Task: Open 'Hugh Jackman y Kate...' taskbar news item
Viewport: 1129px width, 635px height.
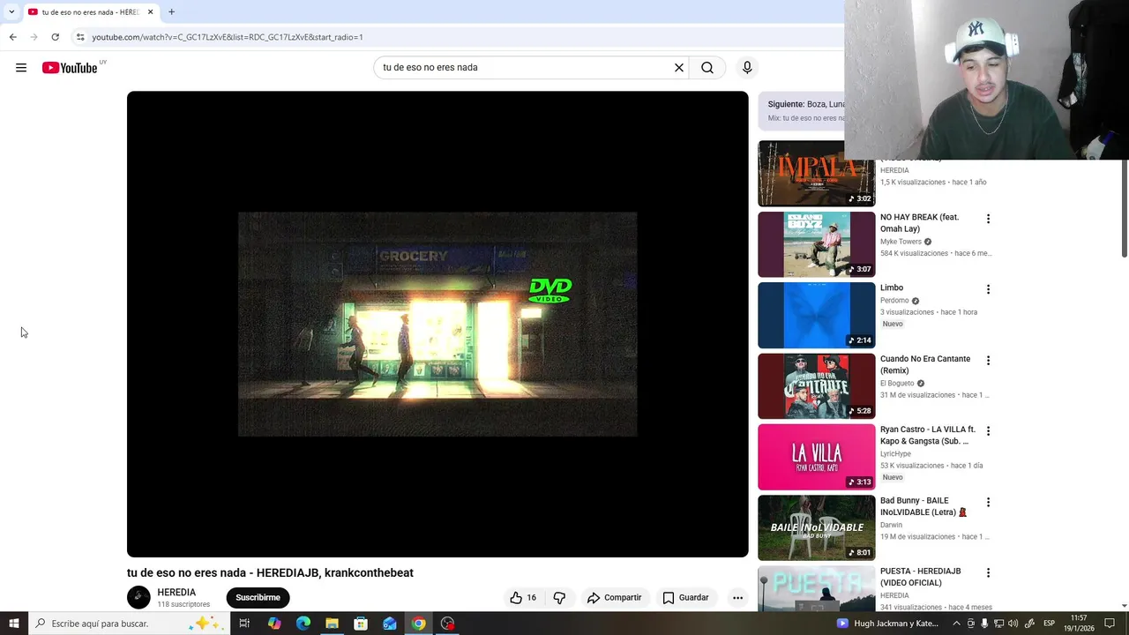Action: (x=887, y=624)
